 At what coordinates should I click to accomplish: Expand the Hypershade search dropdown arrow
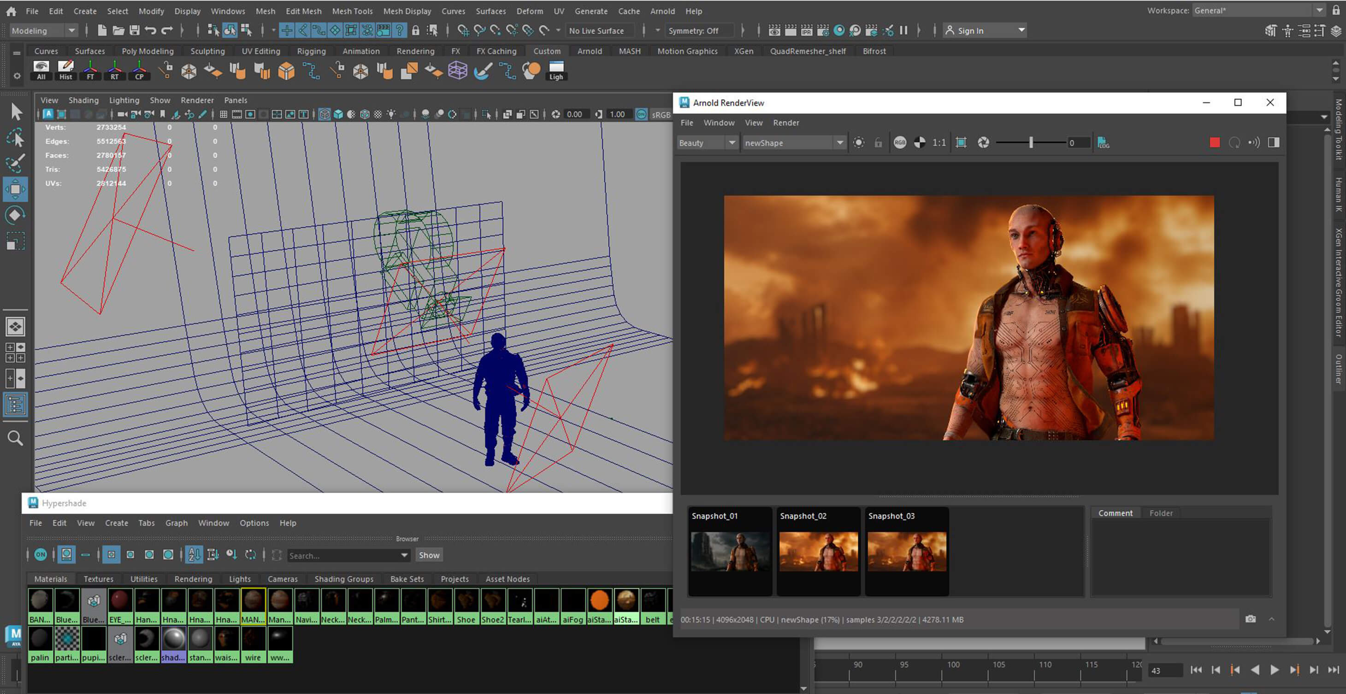404,555
